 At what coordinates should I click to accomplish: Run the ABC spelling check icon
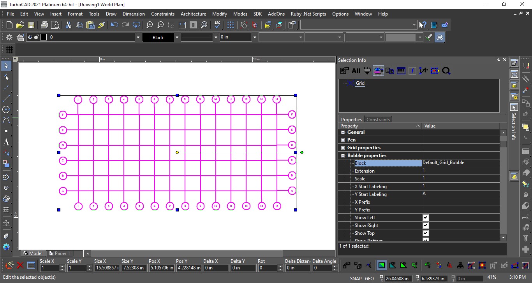pos(217,25)
